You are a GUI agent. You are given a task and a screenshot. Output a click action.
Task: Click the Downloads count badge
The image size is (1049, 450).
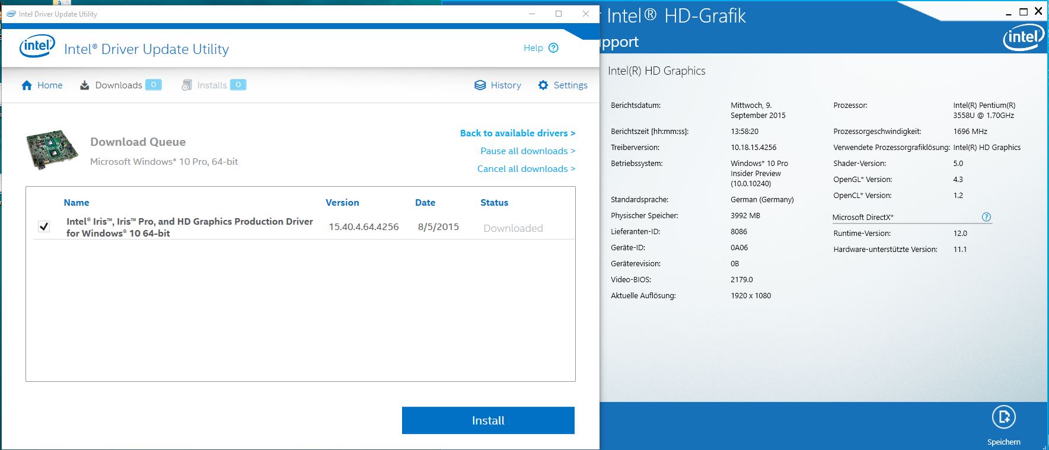pyautogui.click(x=154, y=85)
